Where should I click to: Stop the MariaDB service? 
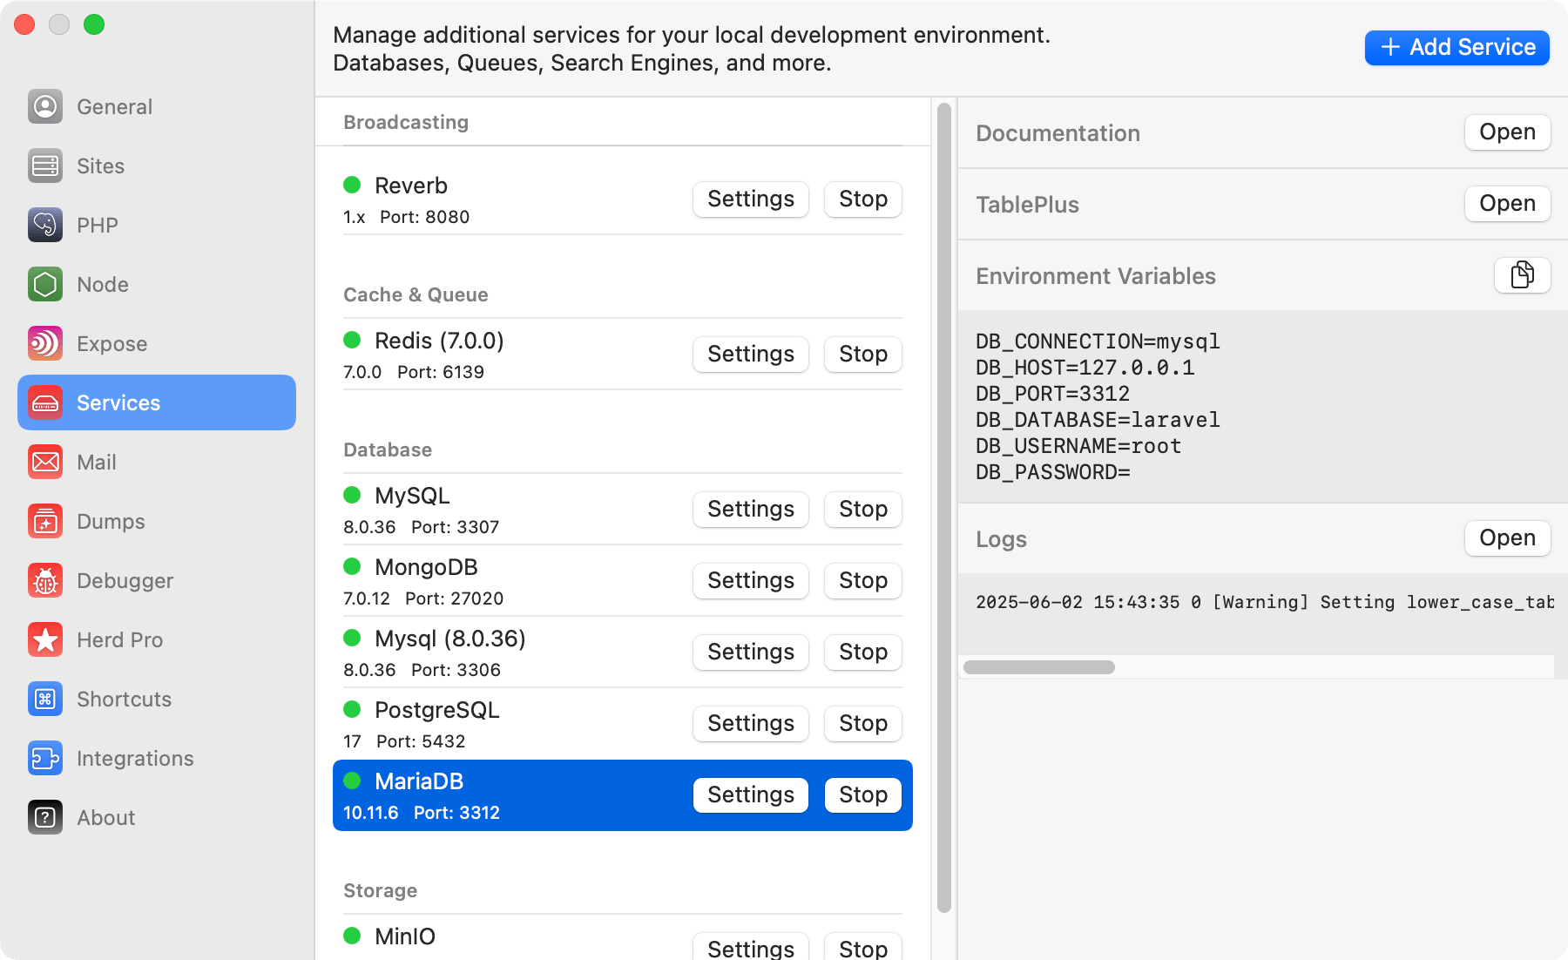coord(862,794)
